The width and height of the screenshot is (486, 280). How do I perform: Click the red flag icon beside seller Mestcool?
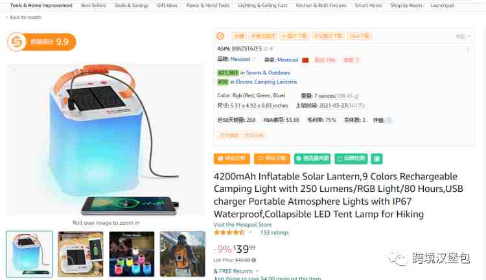pyautogui.click(x=305, y=60)
